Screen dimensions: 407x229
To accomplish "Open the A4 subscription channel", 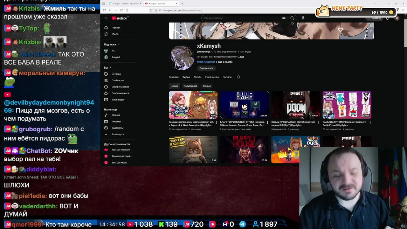I will (113, 51).
